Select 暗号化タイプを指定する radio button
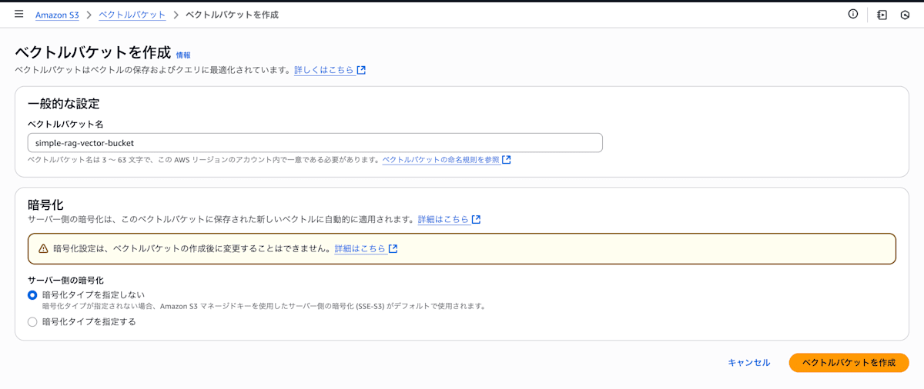Screen dimensions: 924x389 coord(32,322)
